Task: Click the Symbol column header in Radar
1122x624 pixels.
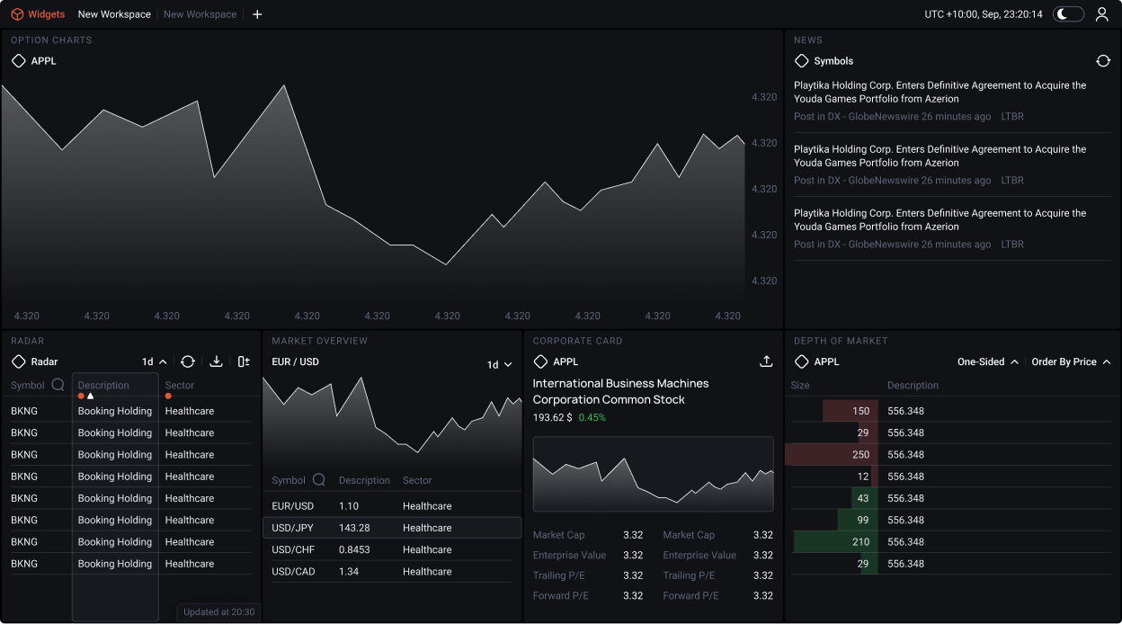Action: pos(28,385)
